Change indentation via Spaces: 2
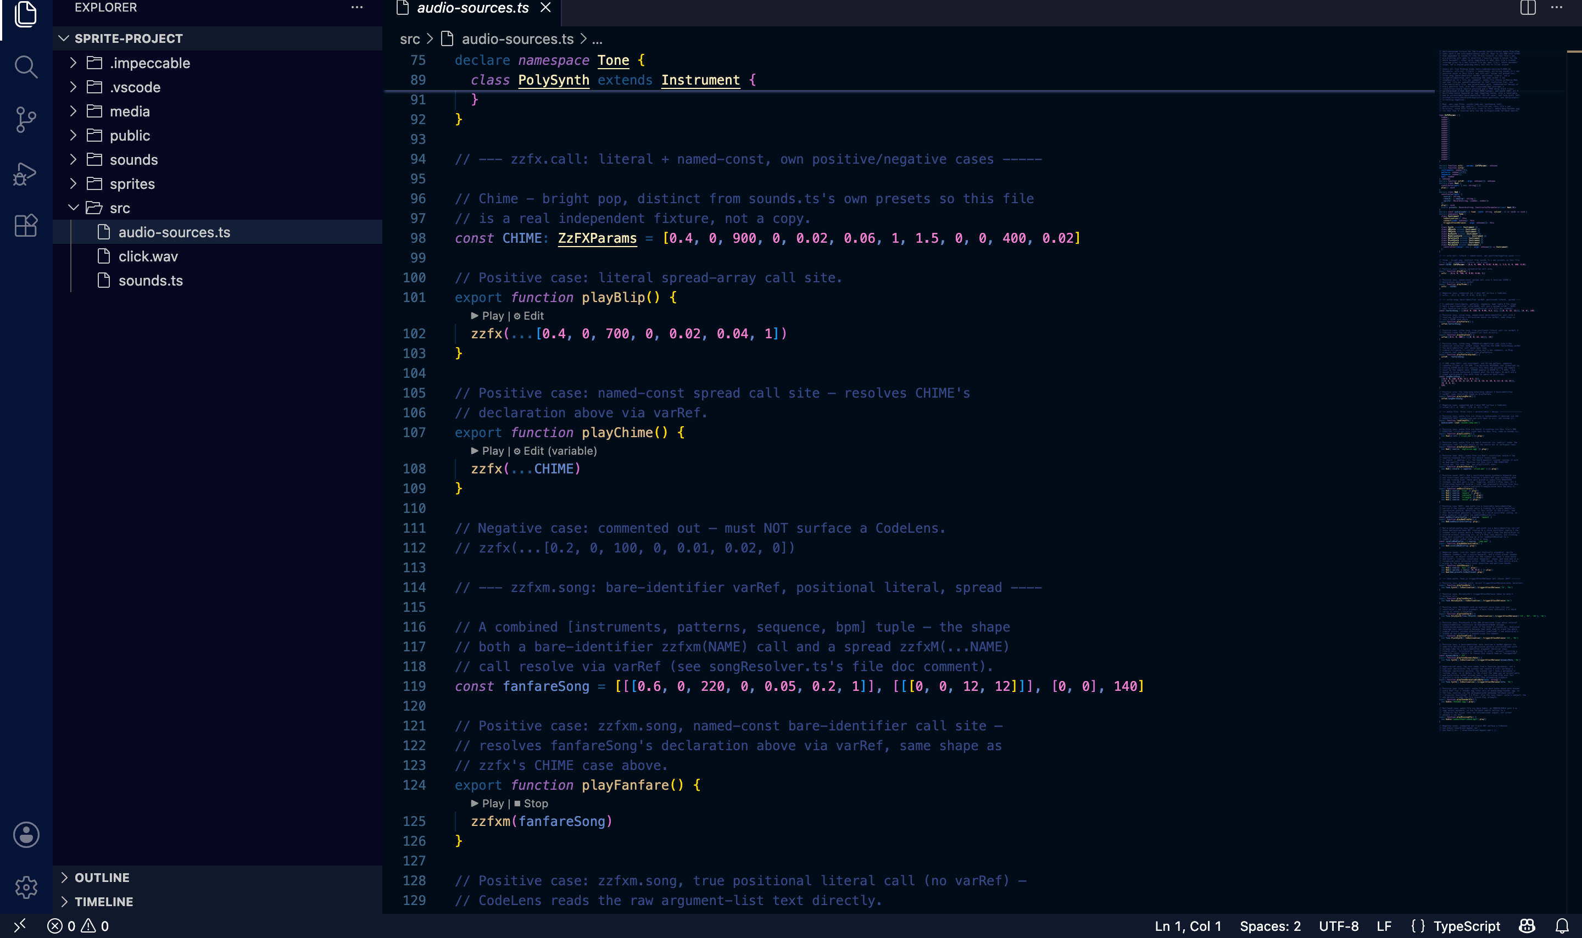 (x=1270, y=926)
